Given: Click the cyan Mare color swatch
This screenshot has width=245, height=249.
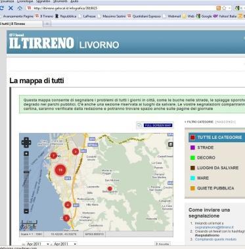Looking at the screenshot, I should point(192,178).
